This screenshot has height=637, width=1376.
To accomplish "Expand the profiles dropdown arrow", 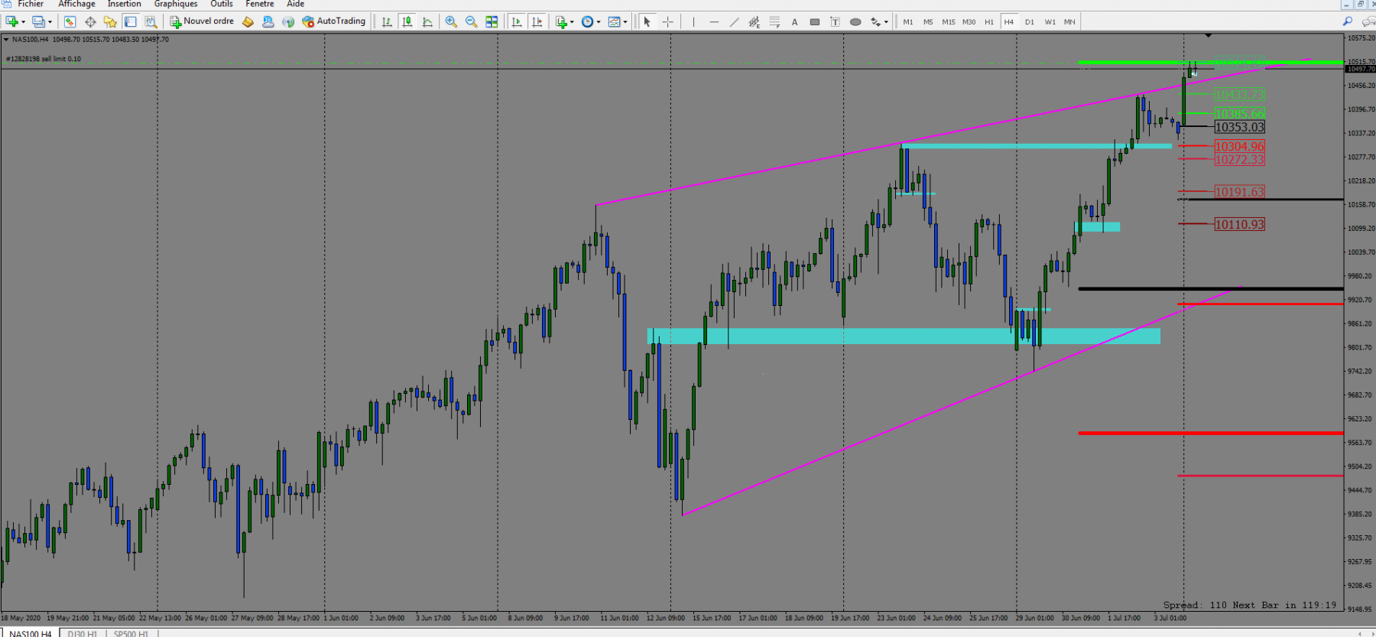I will (x=50, y=22).
